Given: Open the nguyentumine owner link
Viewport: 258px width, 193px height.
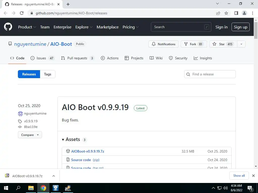Looking at the screenshot, I should point(30,44).
